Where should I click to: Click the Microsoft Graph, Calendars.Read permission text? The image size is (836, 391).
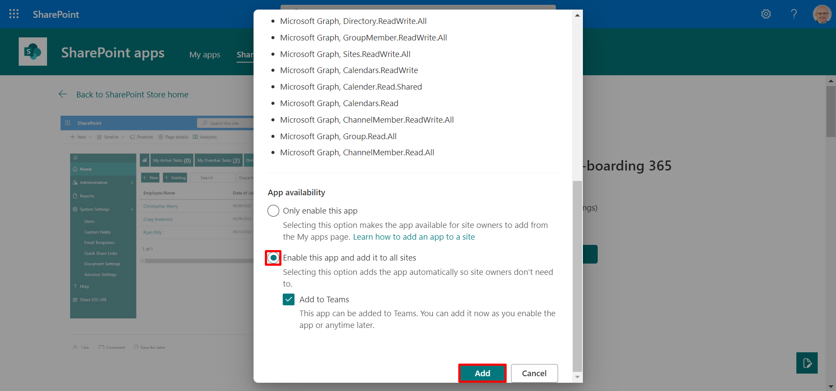[339, 103]
